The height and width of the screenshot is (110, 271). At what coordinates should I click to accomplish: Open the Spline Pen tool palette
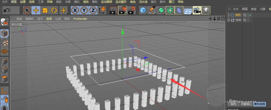click(152, 11)
